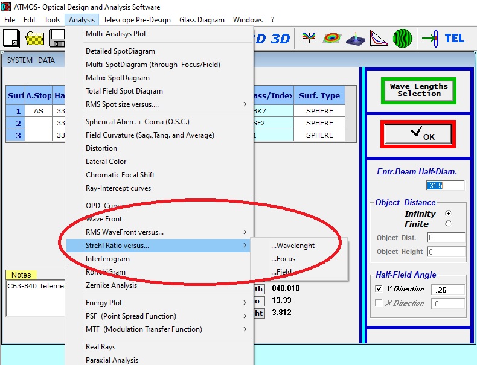Open the Glass Diagram menu

point(202,20)
